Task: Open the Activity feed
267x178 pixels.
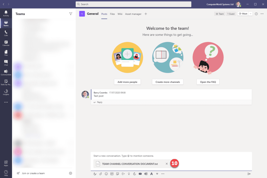Action: (6, 14)
